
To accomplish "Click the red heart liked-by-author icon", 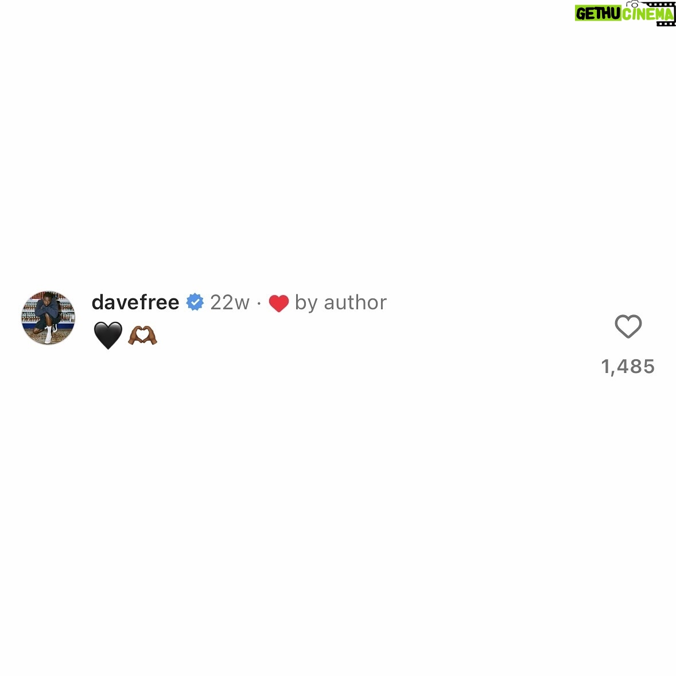I will (x=278, y=303).
